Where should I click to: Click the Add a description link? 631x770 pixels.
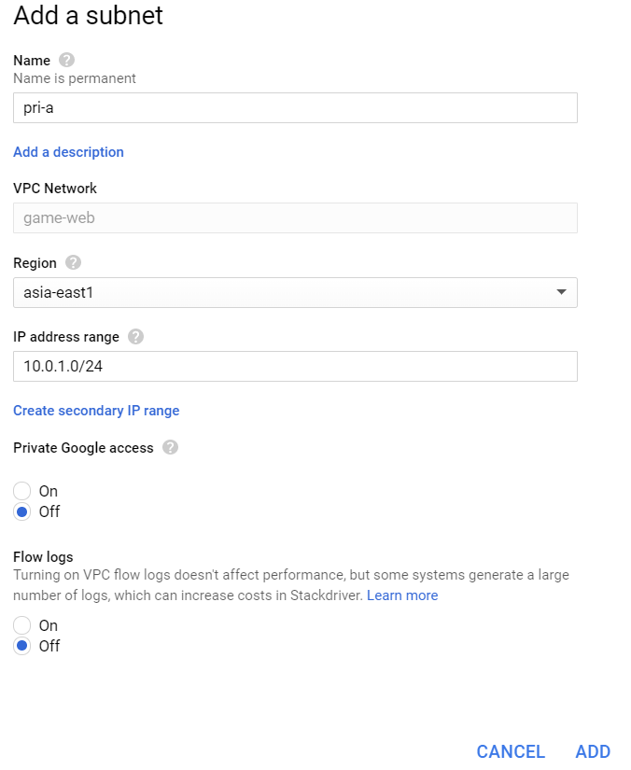[x=68, y=152]
